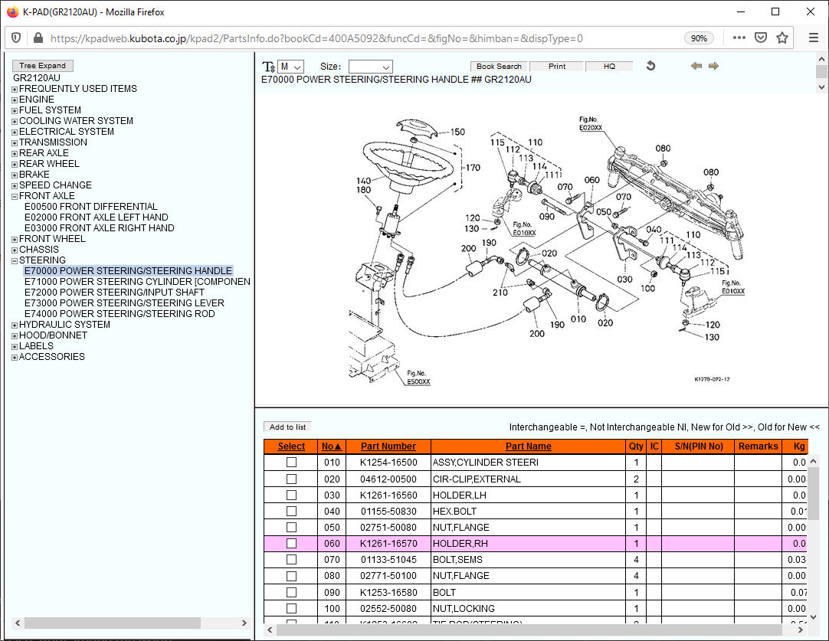Click the Firefox shield tracking protection icon
Screen dimensions: 829x641
[x=16, y=38]
